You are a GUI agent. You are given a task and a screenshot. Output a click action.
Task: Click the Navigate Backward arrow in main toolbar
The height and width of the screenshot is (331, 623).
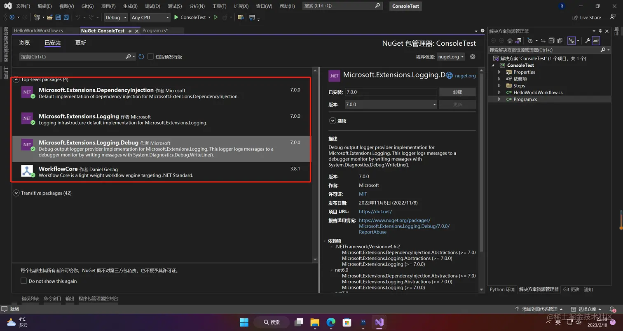pos(12,17)
